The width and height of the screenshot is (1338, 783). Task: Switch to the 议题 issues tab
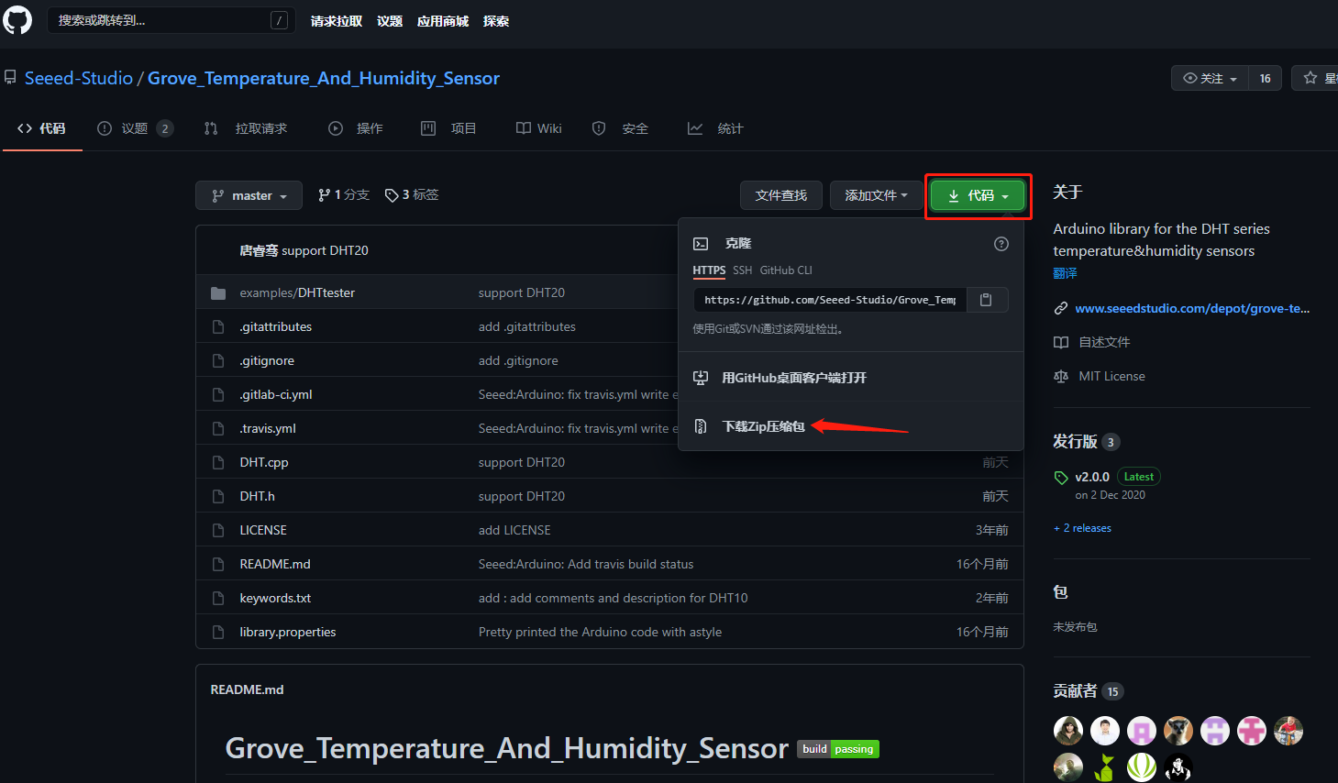click(135, 128)
